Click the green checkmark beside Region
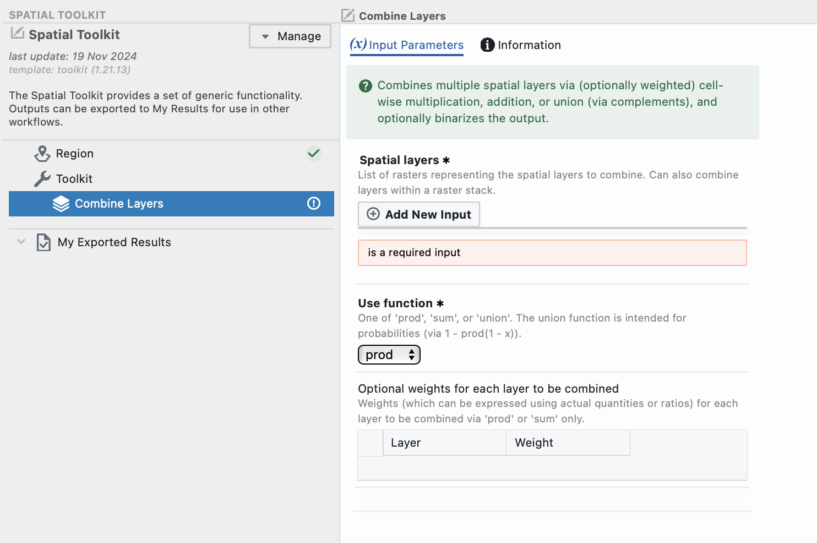 [x=314, y=153]
